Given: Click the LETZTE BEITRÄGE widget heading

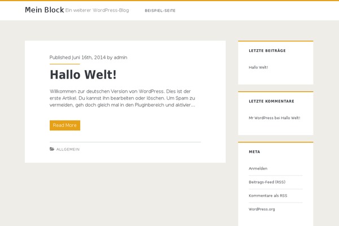Looking at the screenshot, I should pos(267,51).
